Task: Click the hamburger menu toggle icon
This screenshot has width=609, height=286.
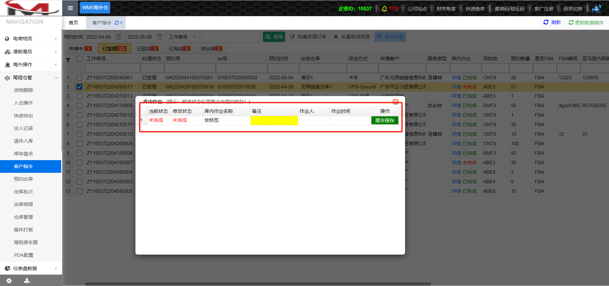Action: pos(70,8)
